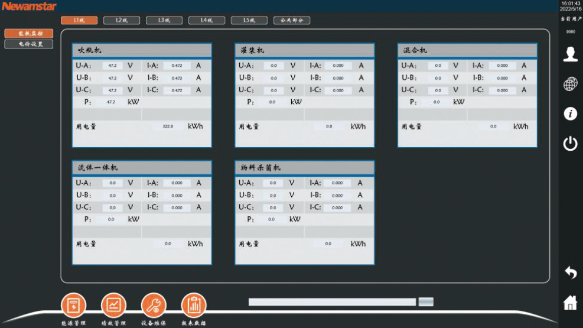583x328 pixels.
Task: Click the date 2022/5/16
Action: (x=571, y=8)
